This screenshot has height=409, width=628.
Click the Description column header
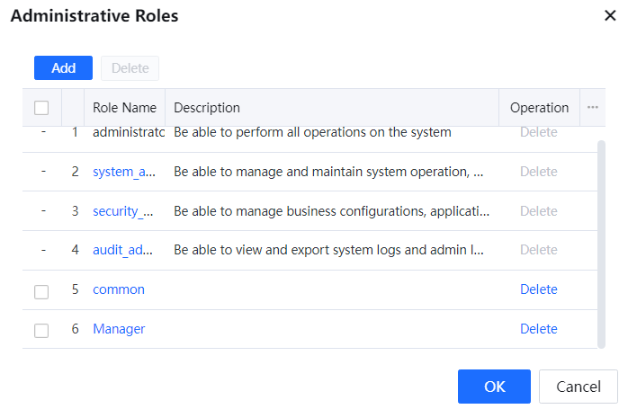pyautogui.click(x=207, y=108)
